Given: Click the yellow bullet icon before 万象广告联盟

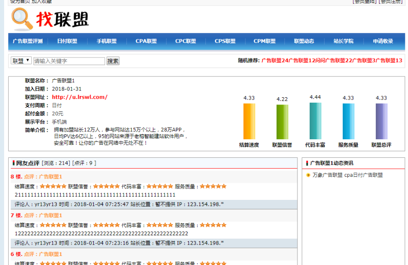Looking at the screenshot, I should coord(309,174).
